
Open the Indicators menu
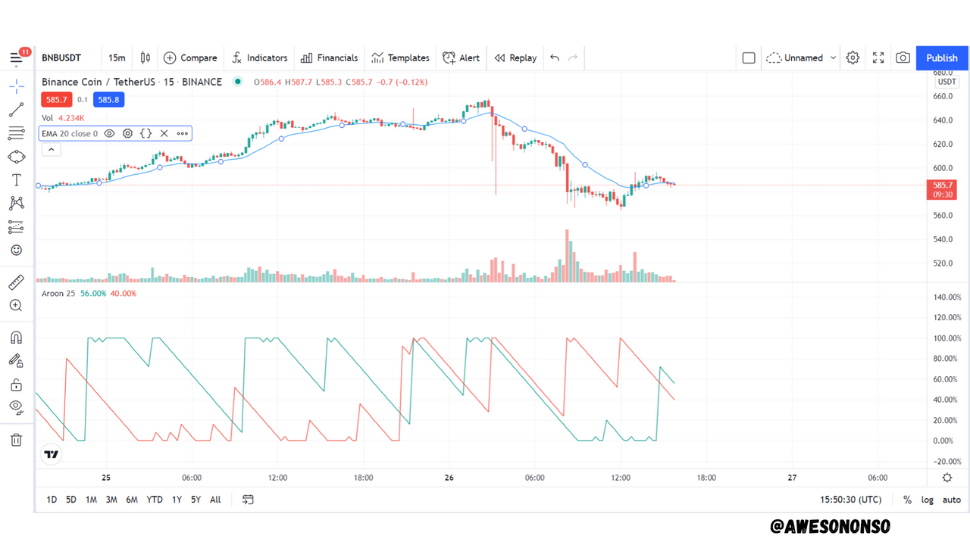[259, 58]
